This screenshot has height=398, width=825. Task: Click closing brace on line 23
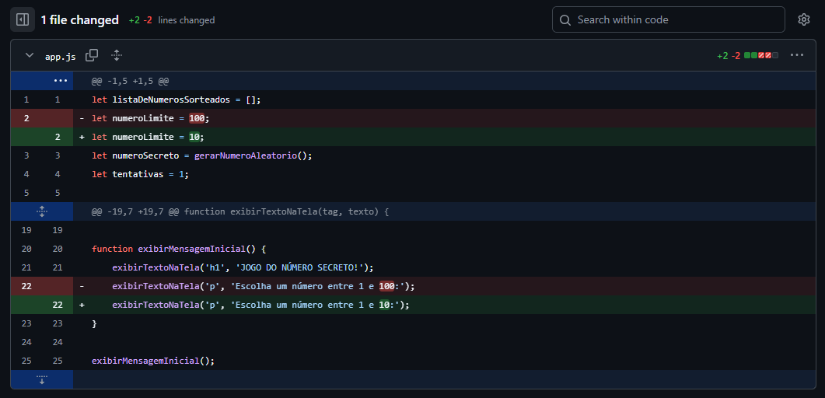(x=94, y=323)
